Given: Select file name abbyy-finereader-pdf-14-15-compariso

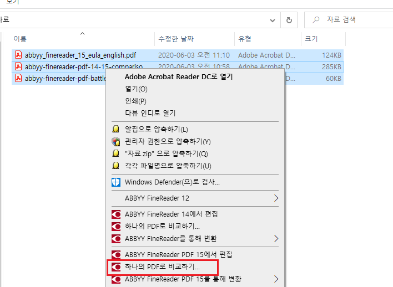Looking at the screenshot, I should [x=84, y=67].
